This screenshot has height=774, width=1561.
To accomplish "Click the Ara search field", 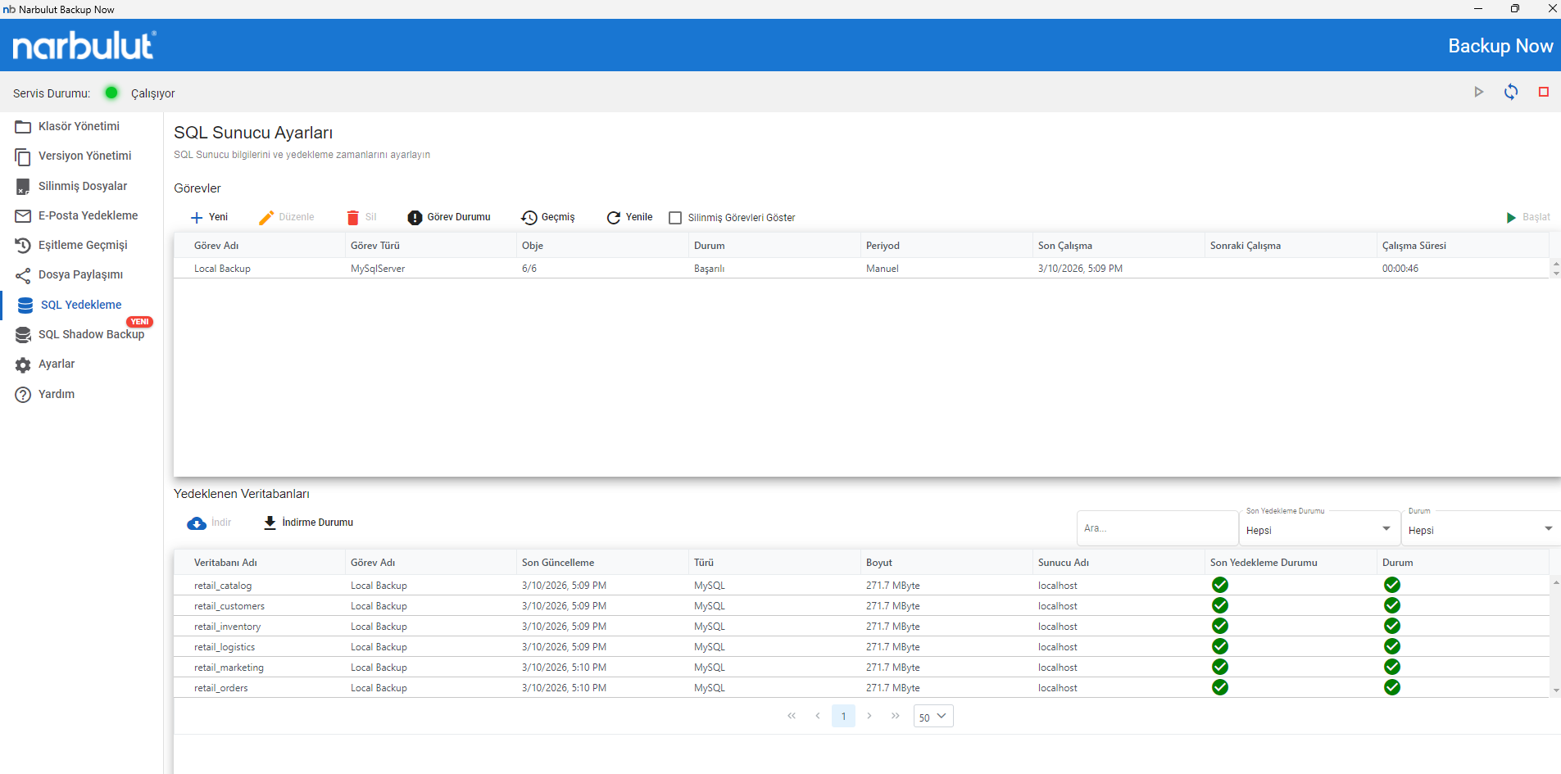I will 1155,528.
